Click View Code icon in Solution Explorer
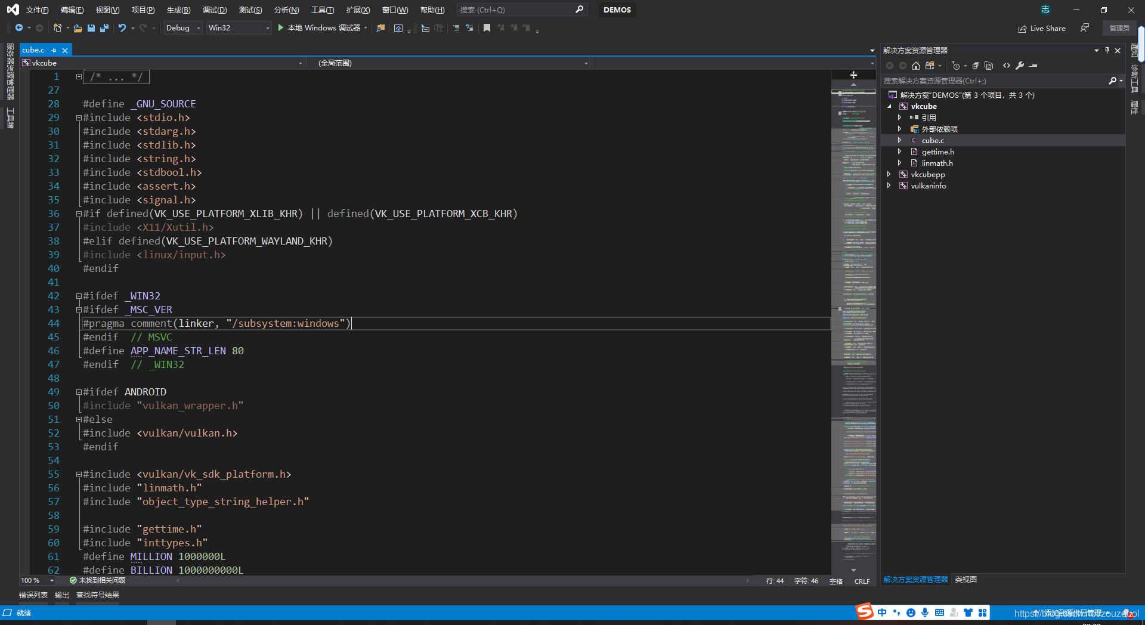1145x625 pixels. tap(1007, 66)
